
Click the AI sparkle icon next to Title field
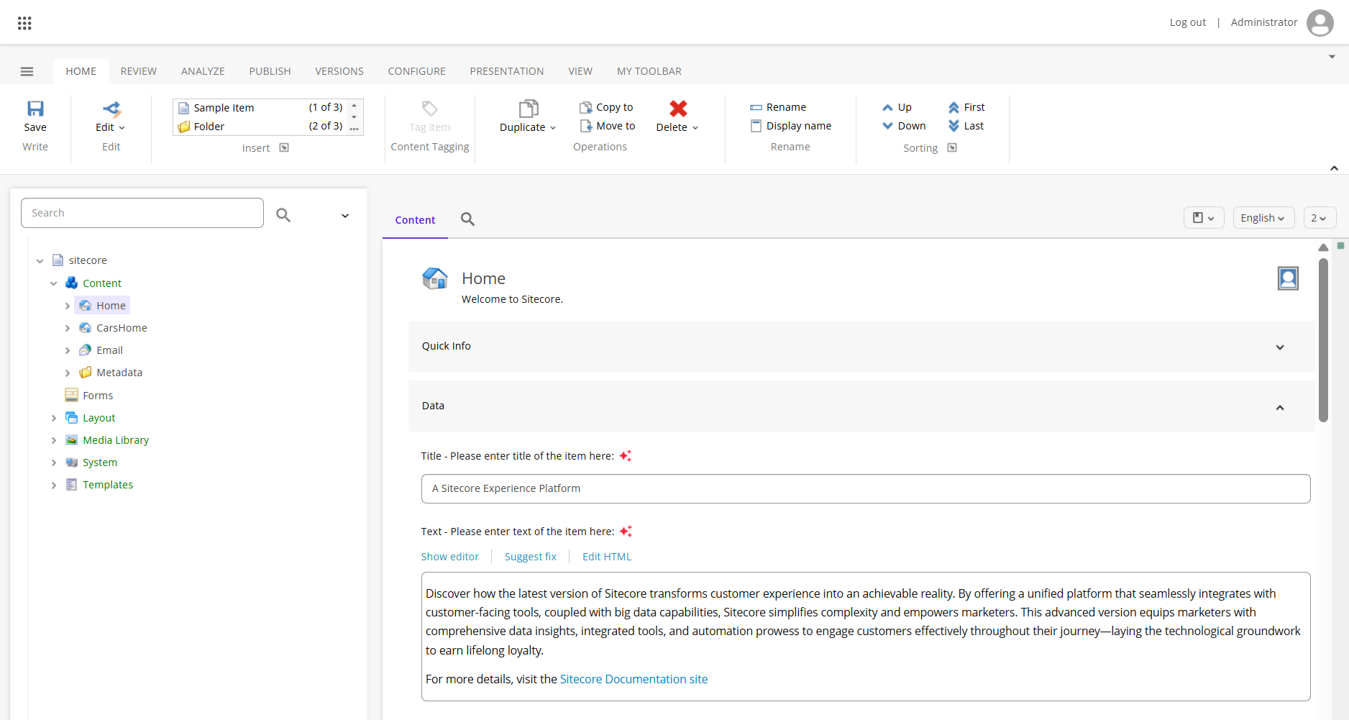click(x=626, y=456)
